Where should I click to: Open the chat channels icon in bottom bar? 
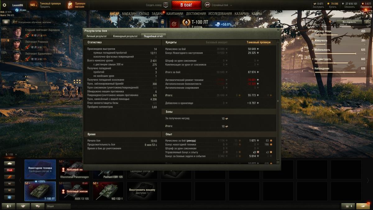38,206
